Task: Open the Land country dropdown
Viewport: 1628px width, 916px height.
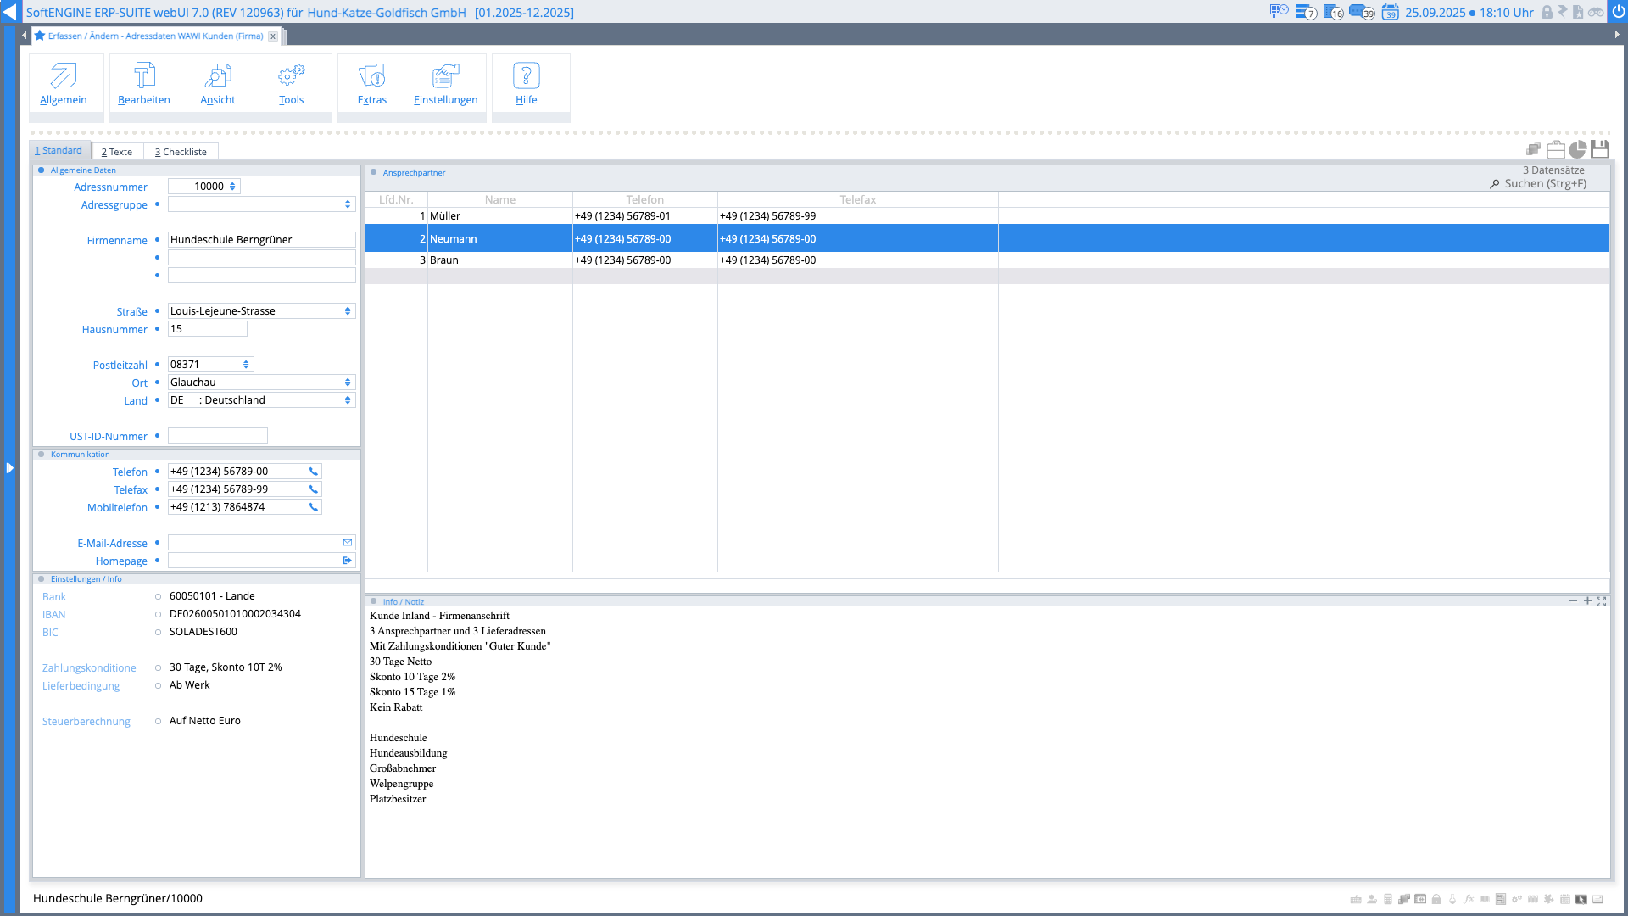Action: pyautogui.click(x=348, y=400)
